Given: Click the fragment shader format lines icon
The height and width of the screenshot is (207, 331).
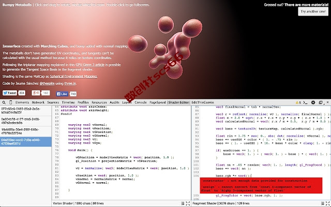Looking at the screenshot, I should point(323,203).
